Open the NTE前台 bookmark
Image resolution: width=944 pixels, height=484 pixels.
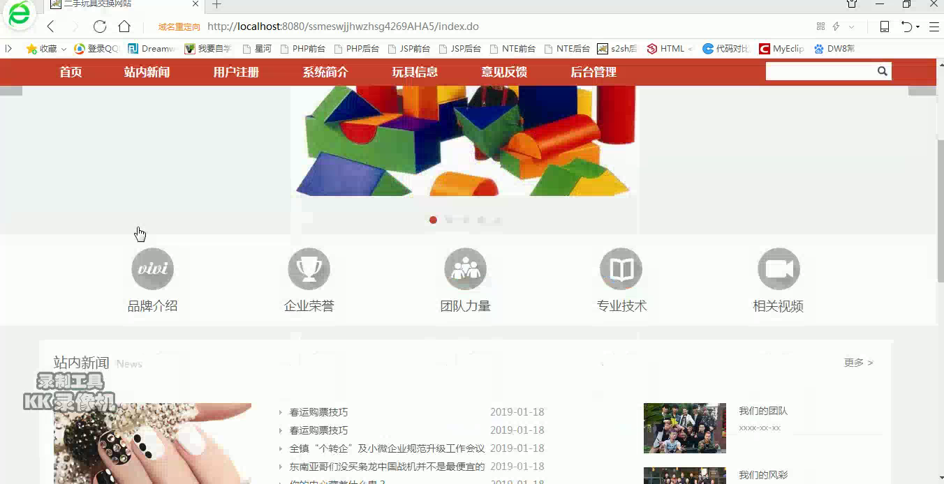[512, 49]
